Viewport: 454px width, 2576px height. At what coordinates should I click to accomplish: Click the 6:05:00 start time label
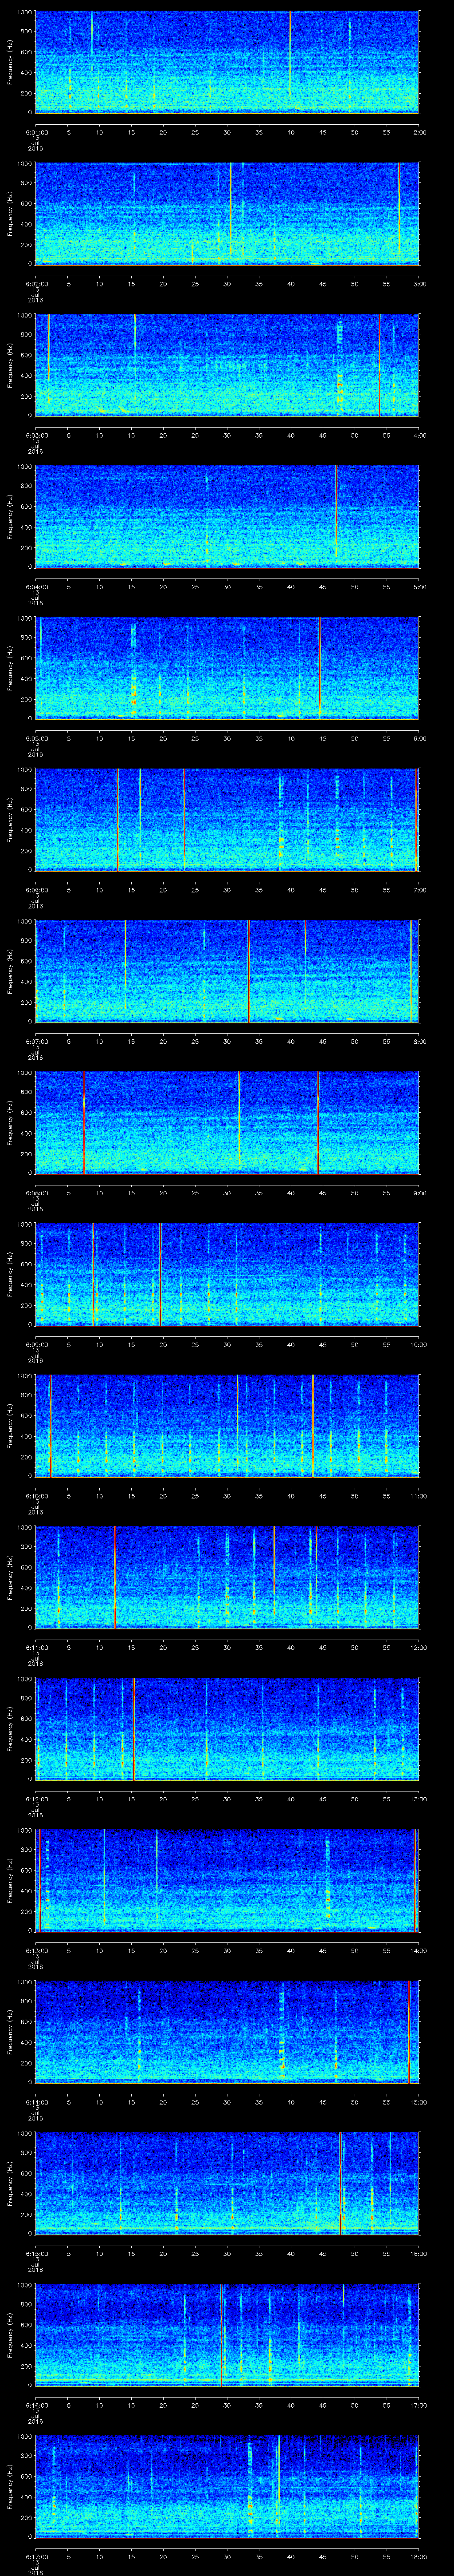pos(36,738)
